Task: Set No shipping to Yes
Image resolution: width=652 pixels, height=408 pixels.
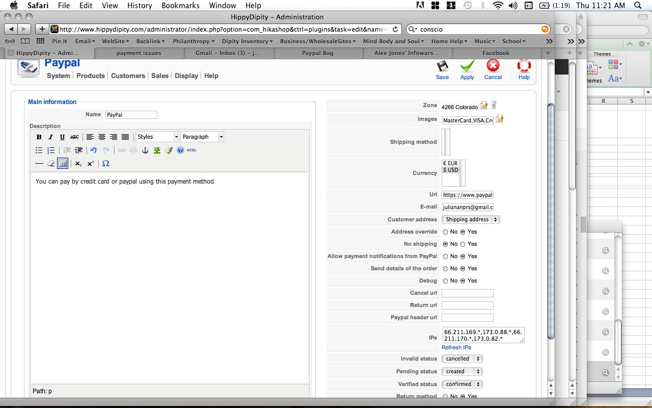Action: click(463, 244)
